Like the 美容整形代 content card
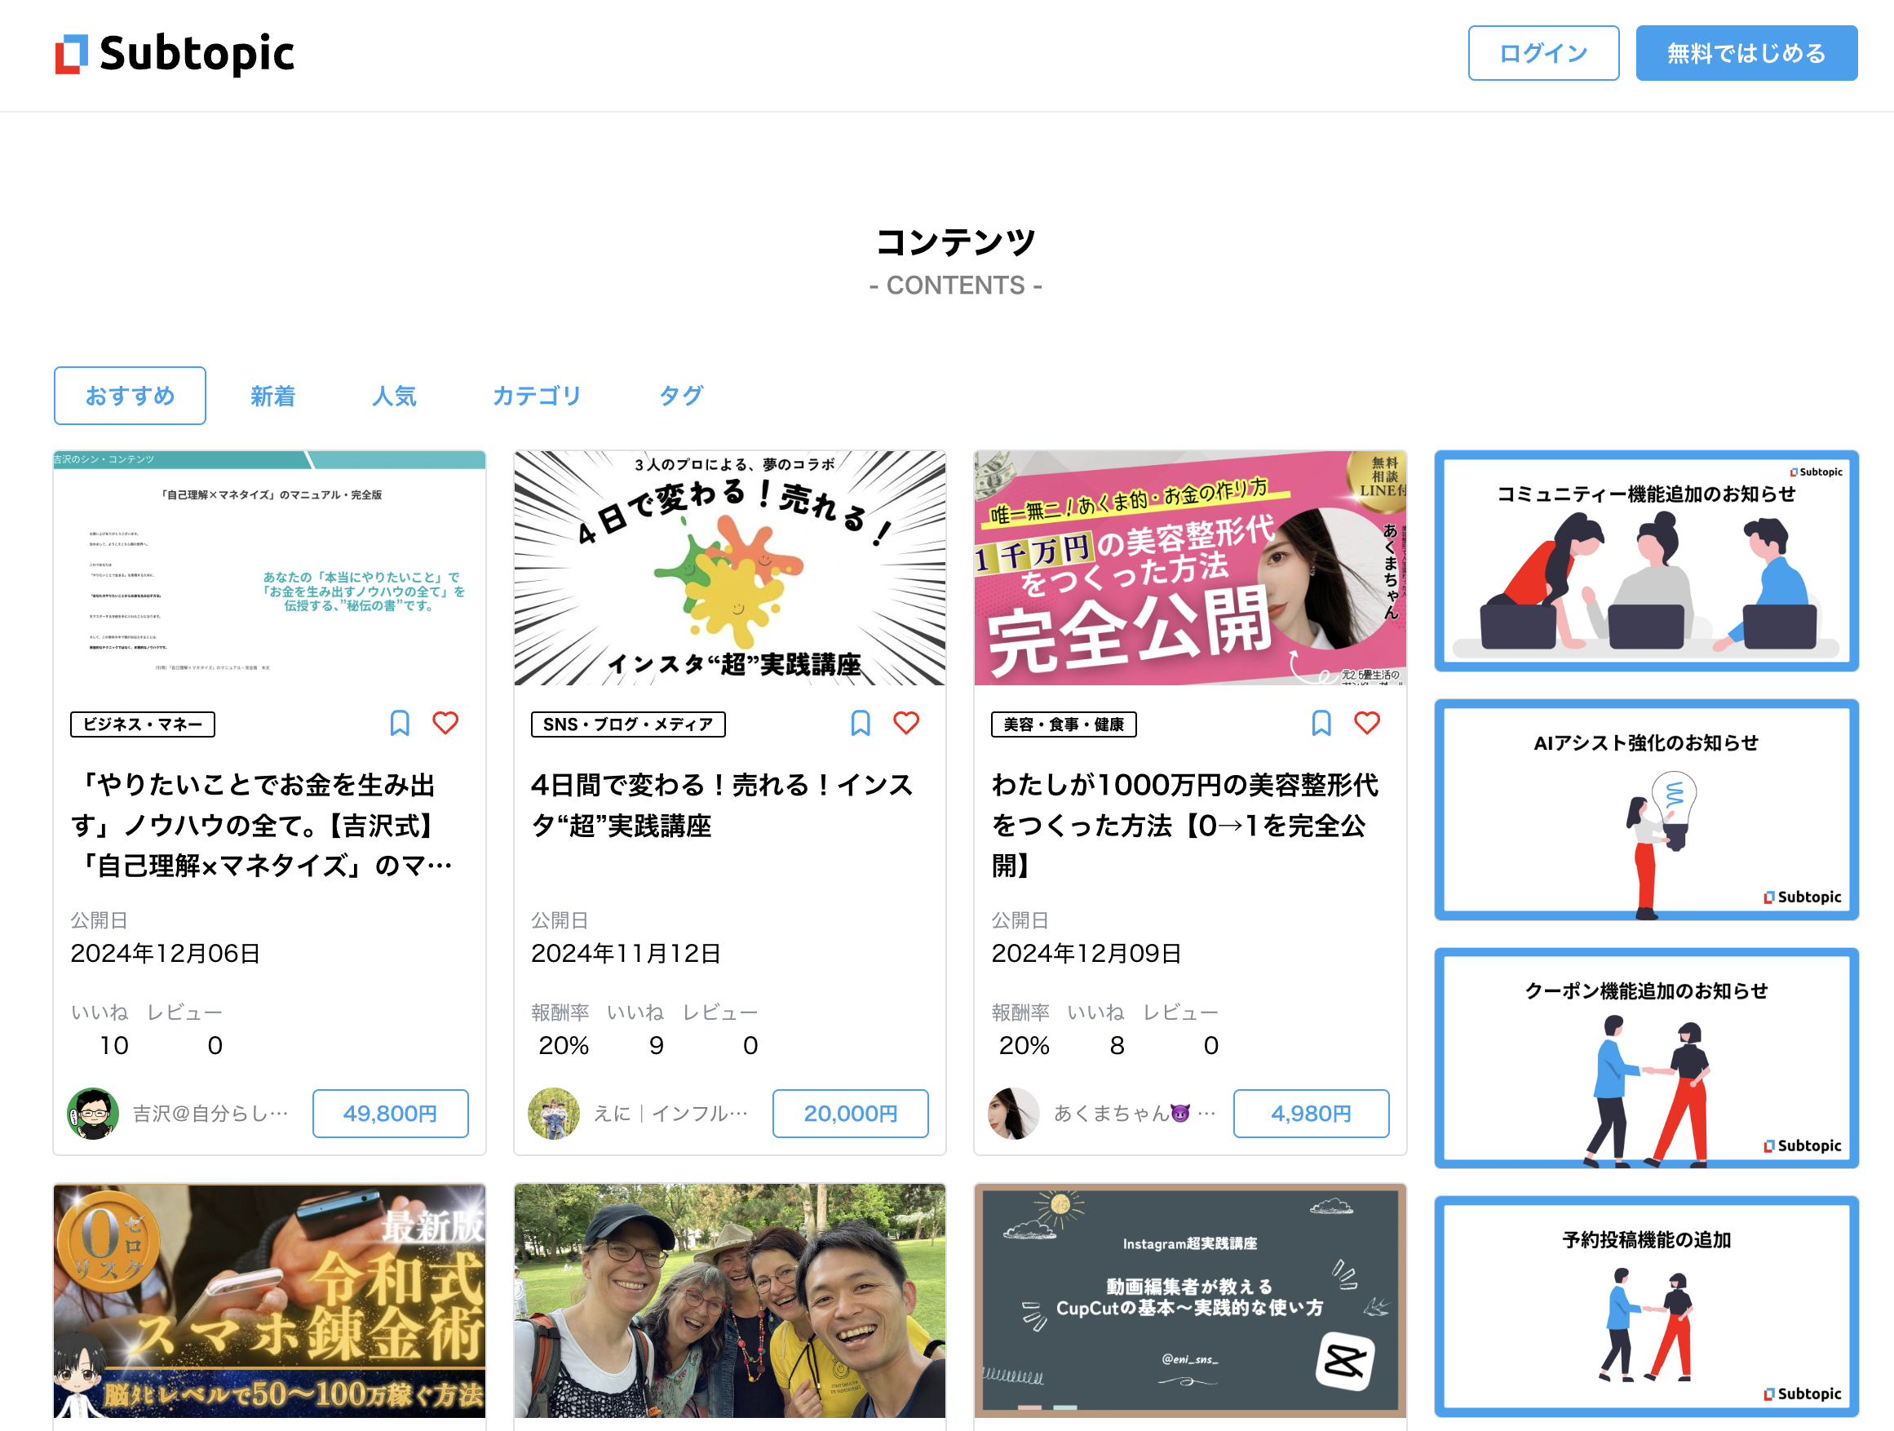The width and height of the screenshot is (1894, 1431). (x=1366, y=724)
